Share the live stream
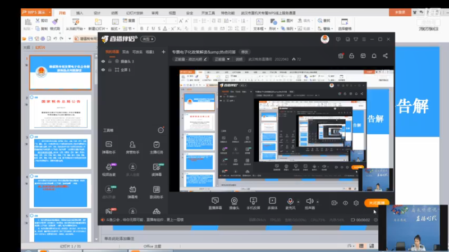Viewport: 449px width, 252px height. coord(385,55)
